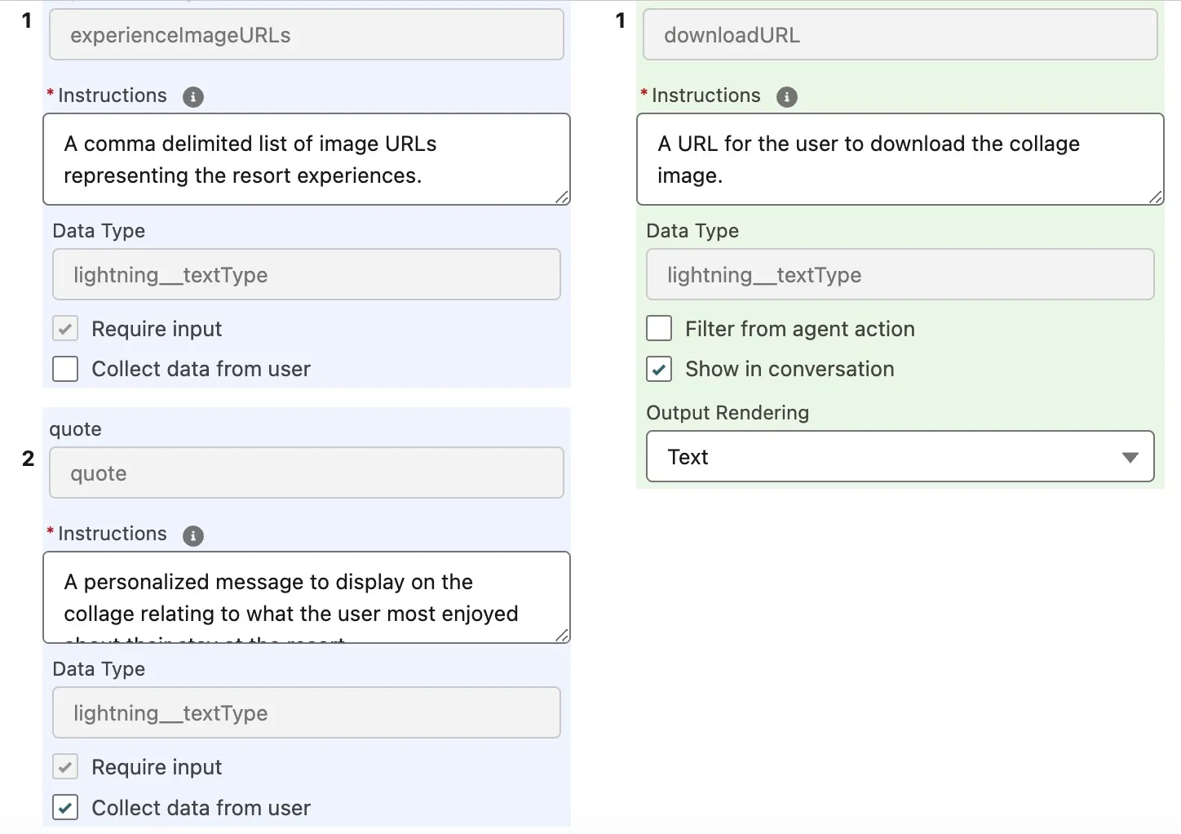Viewport: 1181px width, 834px height.
Task: Click the downloadURL name field
Action: pos(900,35)
